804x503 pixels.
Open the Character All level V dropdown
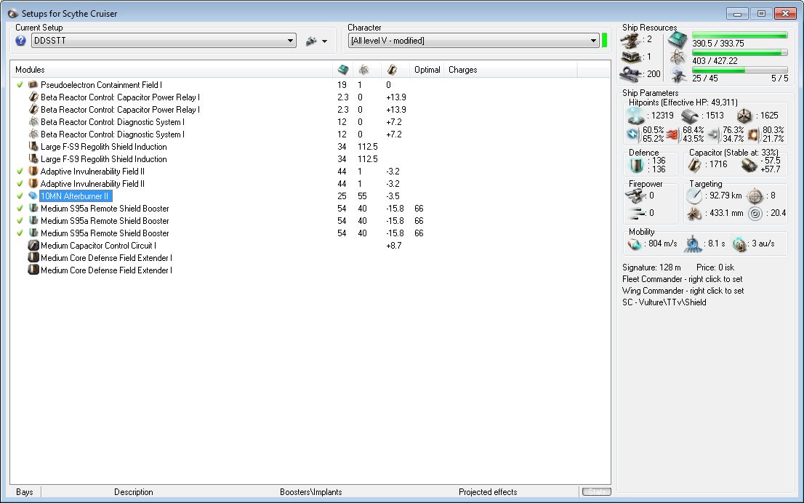click(474, 41)
